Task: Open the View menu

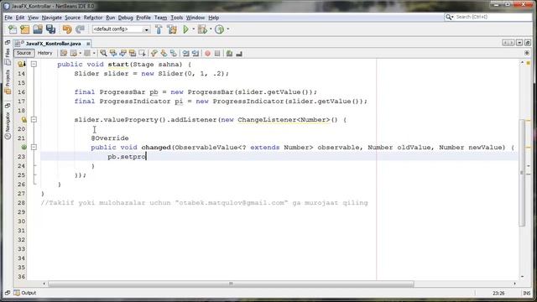Action: tap(33, 18)
